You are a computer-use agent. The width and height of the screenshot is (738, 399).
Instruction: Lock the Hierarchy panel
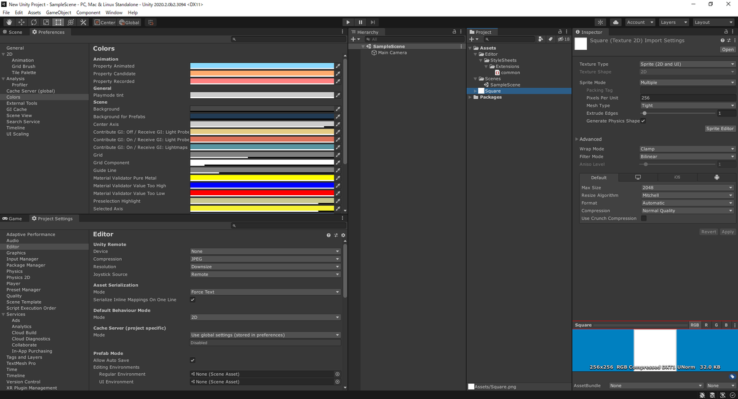pyautogui.click(x=454, y=32)
